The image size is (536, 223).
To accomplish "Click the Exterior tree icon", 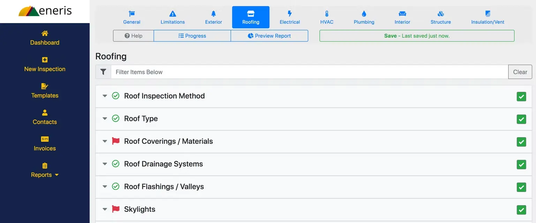I will click(213, 14).
